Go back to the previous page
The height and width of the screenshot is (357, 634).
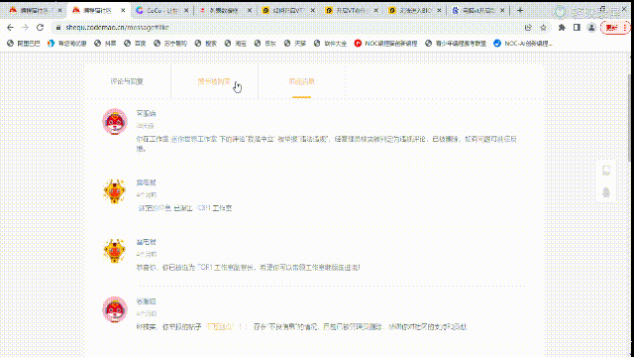[10, 28]
